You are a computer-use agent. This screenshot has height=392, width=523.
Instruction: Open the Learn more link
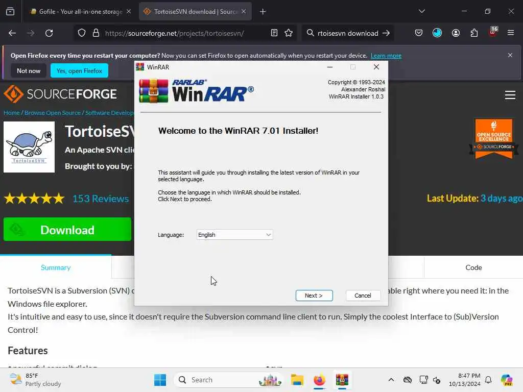point(386,56)
